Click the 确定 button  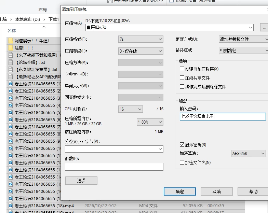click(x=180, y=191)
